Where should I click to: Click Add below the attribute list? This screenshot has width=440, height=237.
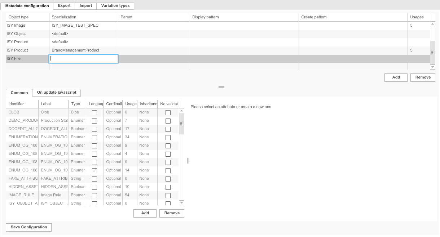(x=145, y=213)
